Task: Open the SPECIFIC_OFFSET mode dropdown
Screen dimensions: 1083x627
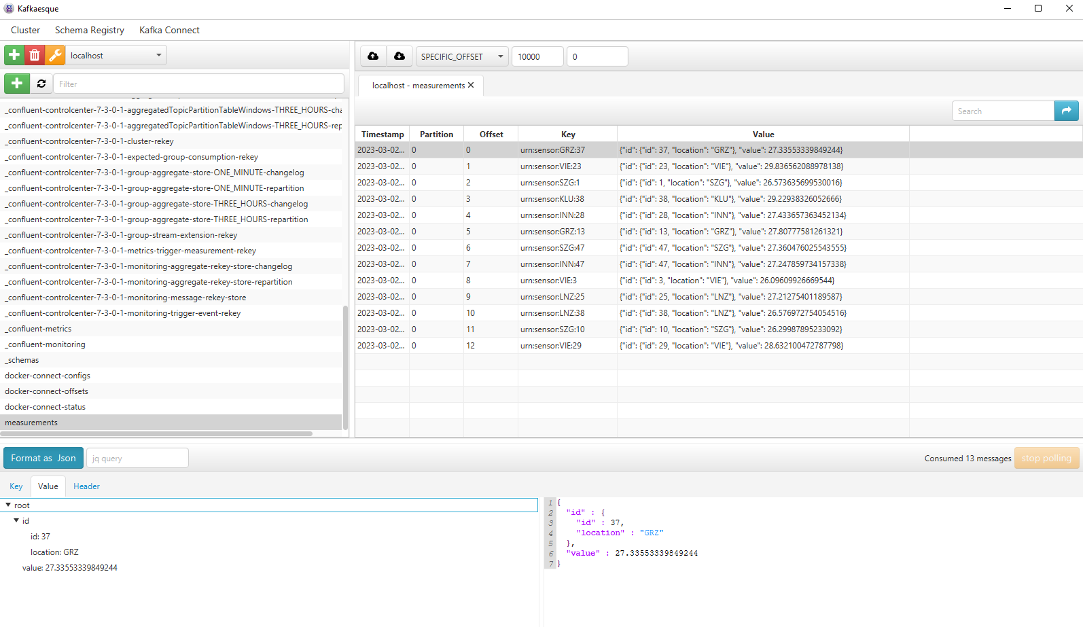Action: [x=462, y=56]
